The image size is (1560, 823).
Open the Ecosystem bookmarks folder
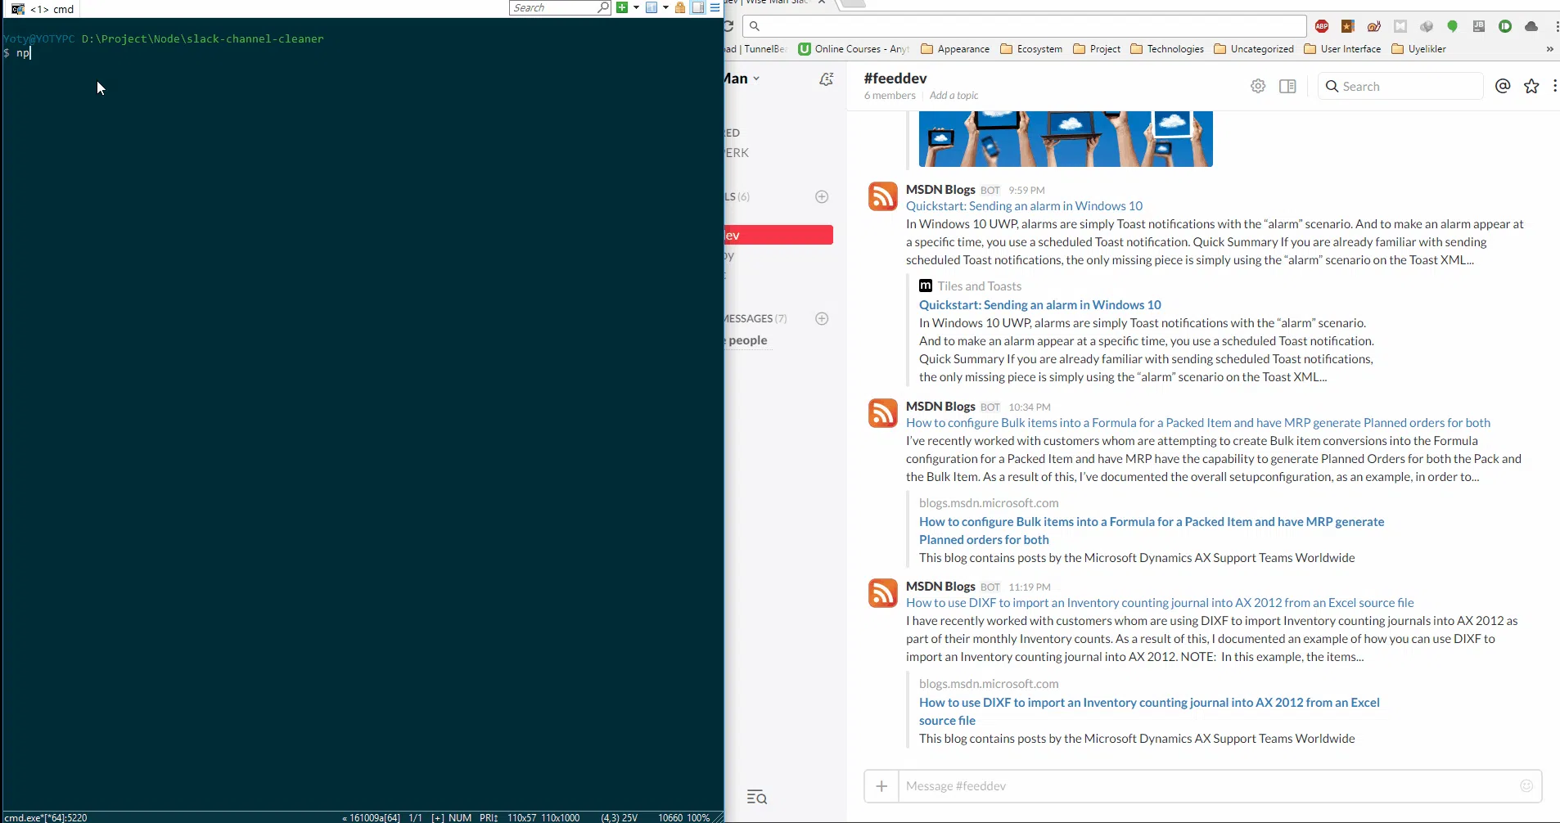[x=1031, y=49]
